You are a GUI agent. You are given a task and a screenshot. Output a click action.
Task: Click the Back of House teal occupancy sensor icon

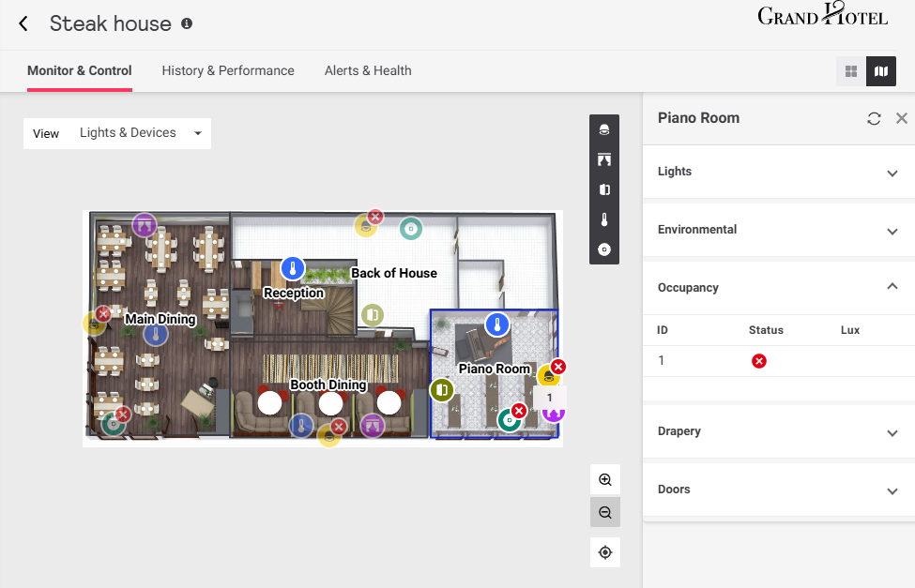click(x=410, y=228)
